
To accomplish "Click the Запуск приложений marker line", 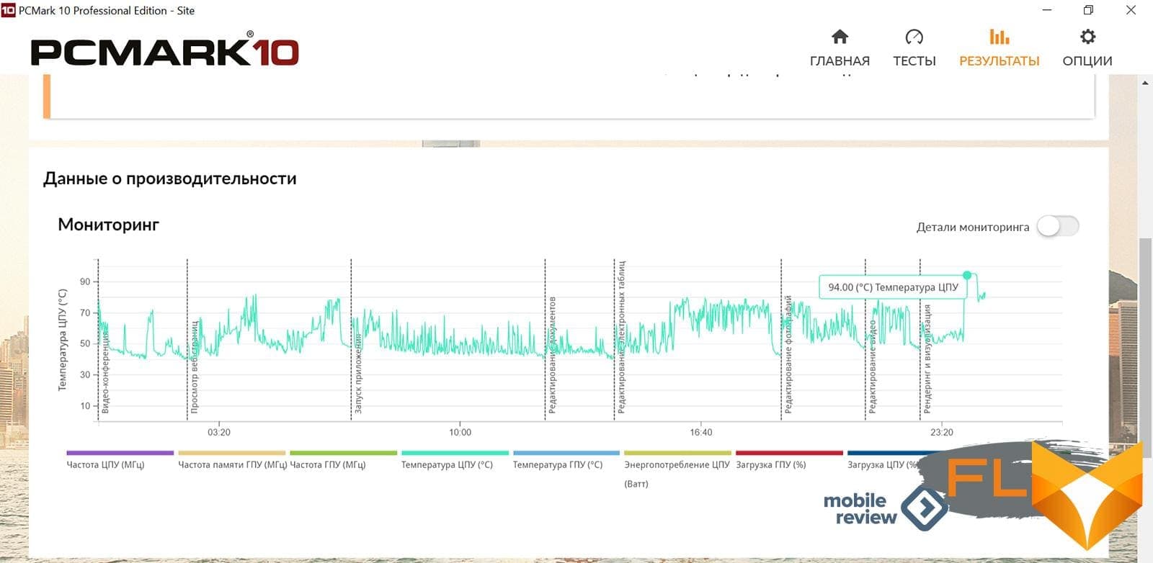I will click(352, 340).
